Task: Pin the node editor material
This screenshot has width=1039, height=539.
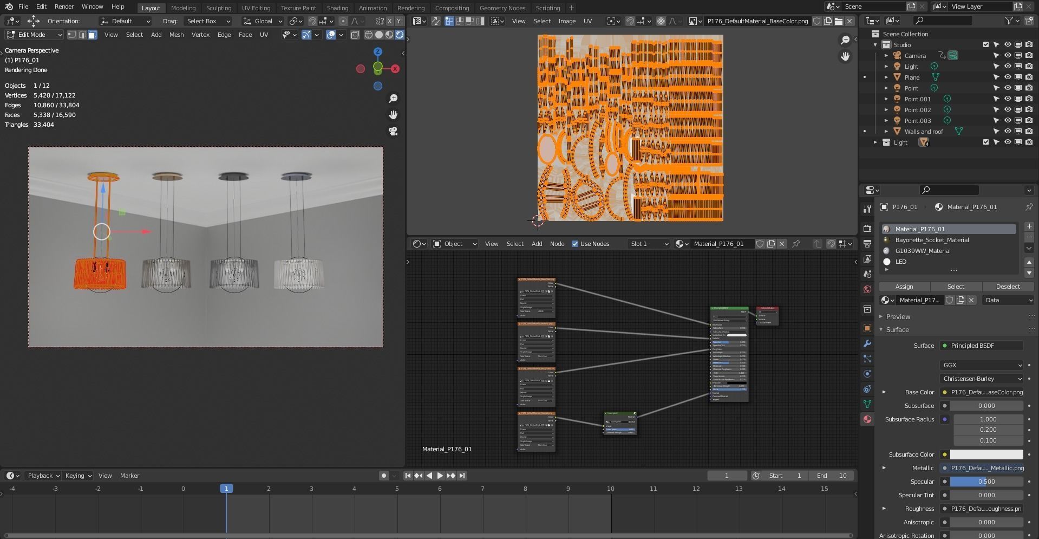Action: click(796, 244)
